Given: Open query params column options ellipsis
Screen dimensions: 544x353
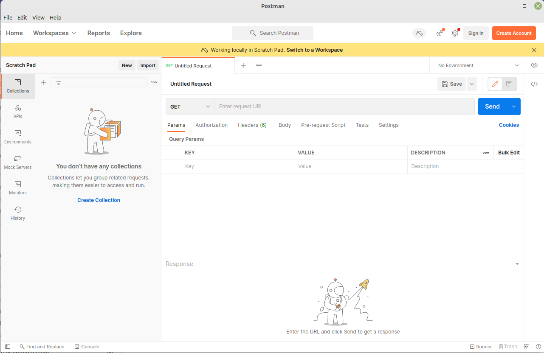Looking at the screenshot, I should tap(486, 153).
